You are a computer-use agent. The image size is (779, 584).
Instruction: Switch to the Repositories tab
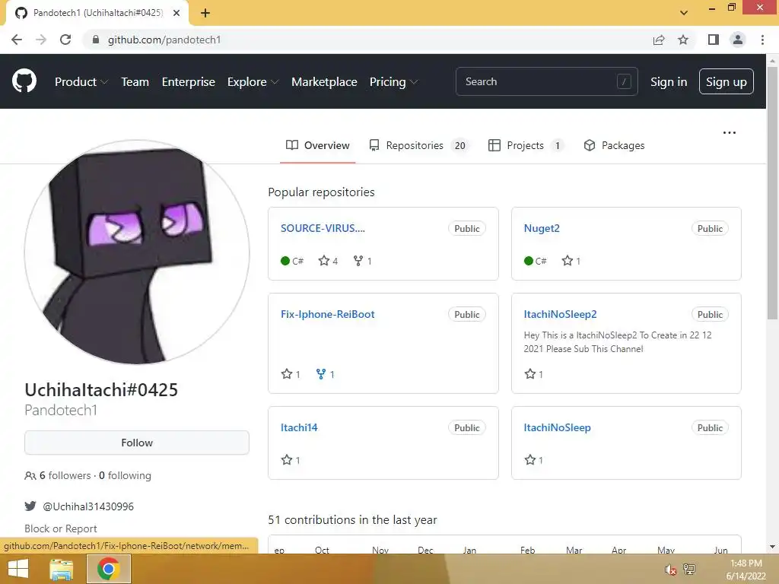(418, 145)
